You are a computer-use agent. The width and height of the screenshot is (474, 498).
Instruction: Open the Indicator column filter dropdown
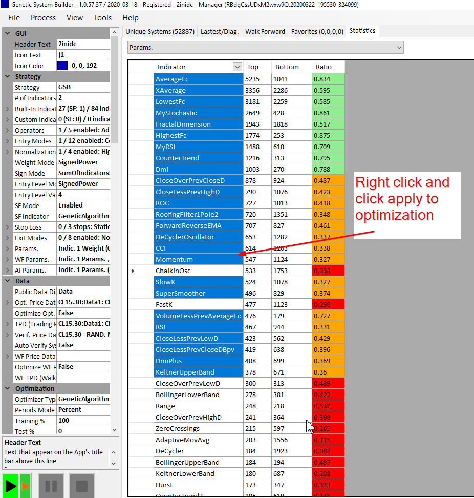(237, 67)
